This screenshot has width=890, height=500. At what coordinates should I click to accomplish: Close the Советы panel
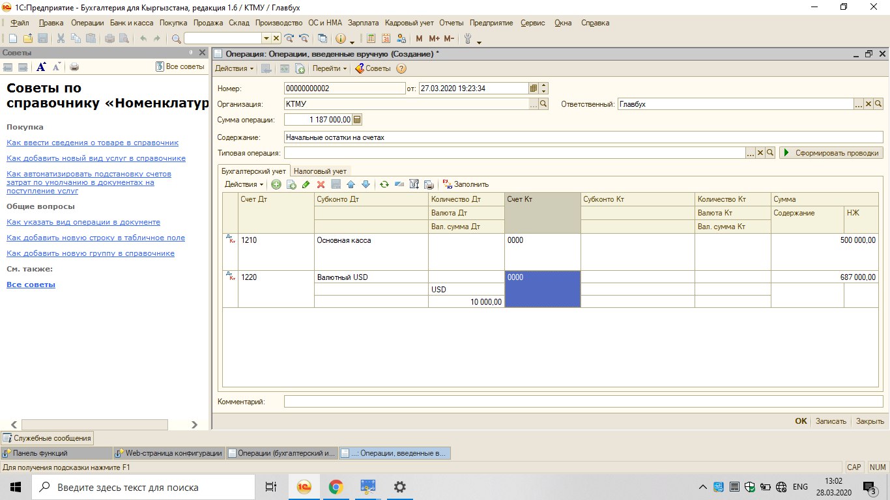tap(202, 53)
